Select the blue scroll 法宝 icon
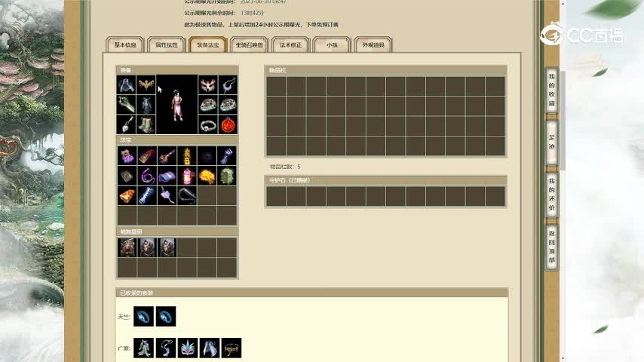This screenshot has height=362, width=644. [167, 176]
